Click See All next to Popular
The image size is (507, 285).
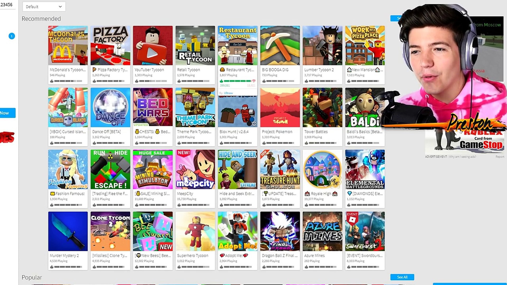click(x=402, y=277)
